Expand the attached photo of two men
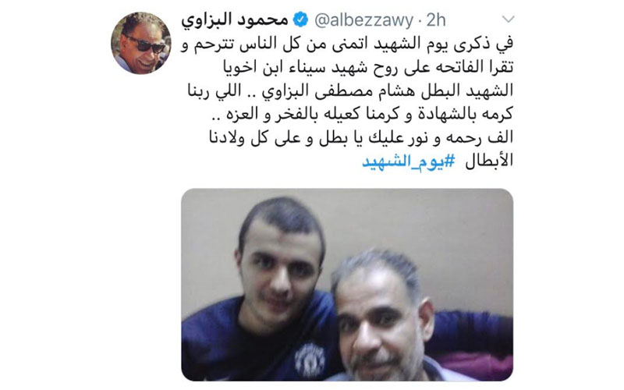This screenshot has height=390, width=624. point(347,285)
